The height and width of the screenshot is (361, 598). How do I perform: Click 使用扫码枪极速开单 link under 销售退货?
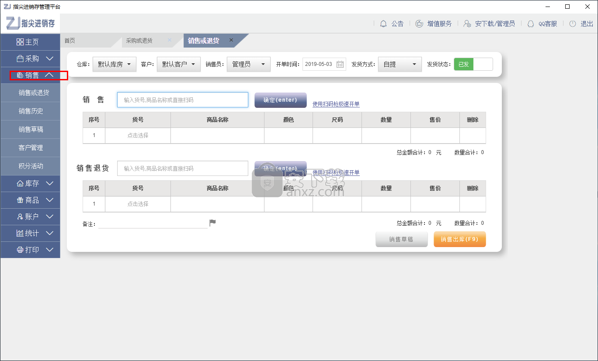(336, 172)
